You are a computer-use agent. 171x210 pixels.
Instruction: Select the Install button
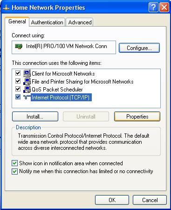[35, 117]
